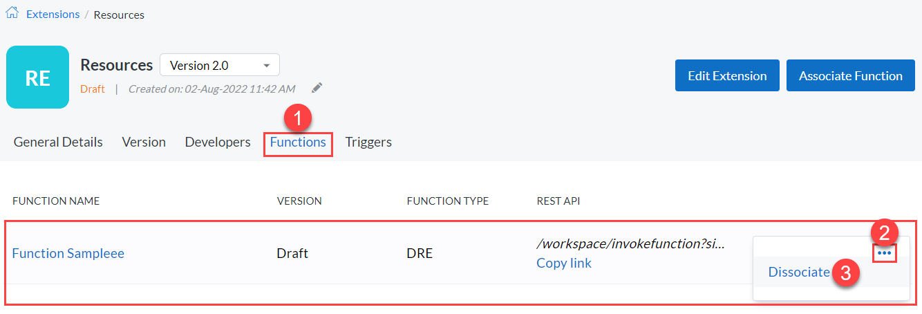Go to Extensions in the breadcrumb
Image resolution: width=922 pixels, height=314 pixels.
pyautogui.click(x=53, y=14)
